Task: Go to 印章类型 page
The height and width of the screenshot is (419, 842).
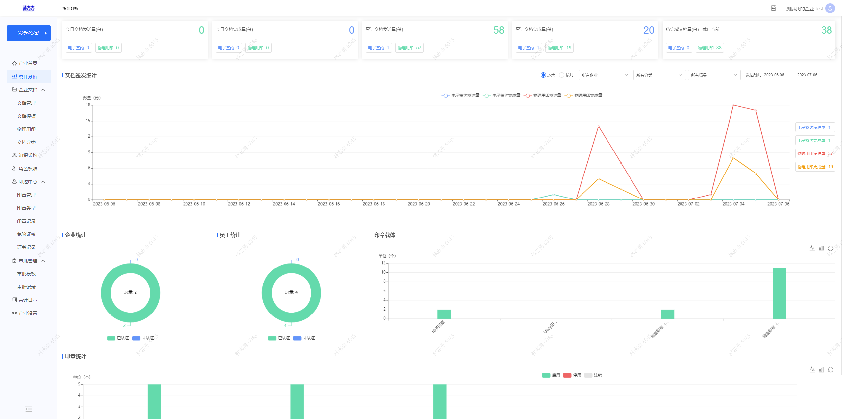Action: pyautogui.click(x=26, y=208)
